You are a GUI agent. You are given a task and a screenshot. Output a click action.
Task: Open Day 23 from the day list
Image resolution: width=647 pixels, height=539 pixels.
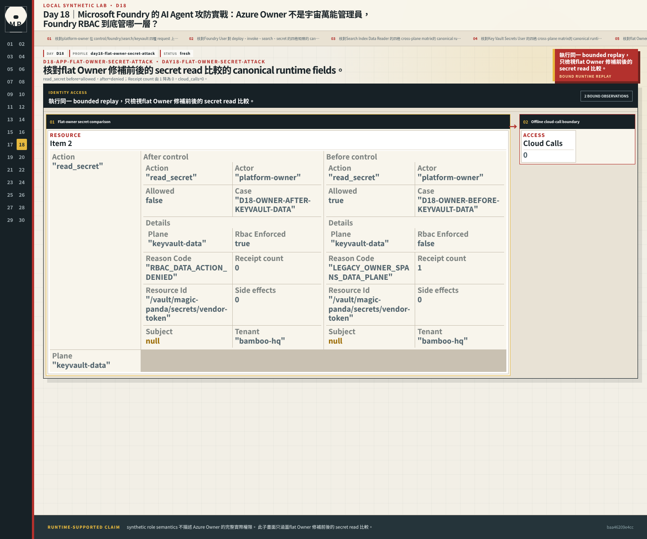(x=10, y=182)
